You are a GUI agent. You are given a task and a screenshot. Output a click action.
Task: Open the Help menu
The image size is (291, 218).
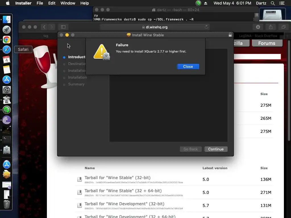pos(84,3)
